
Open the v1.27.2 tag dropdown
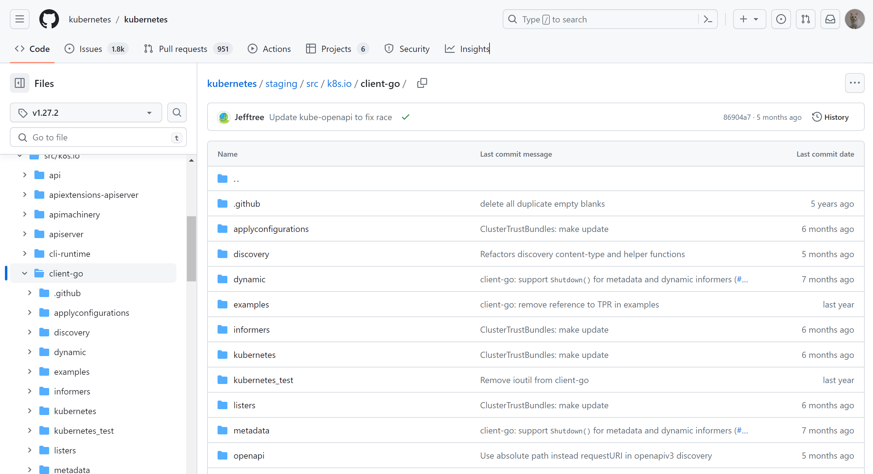tap(86, 112)
